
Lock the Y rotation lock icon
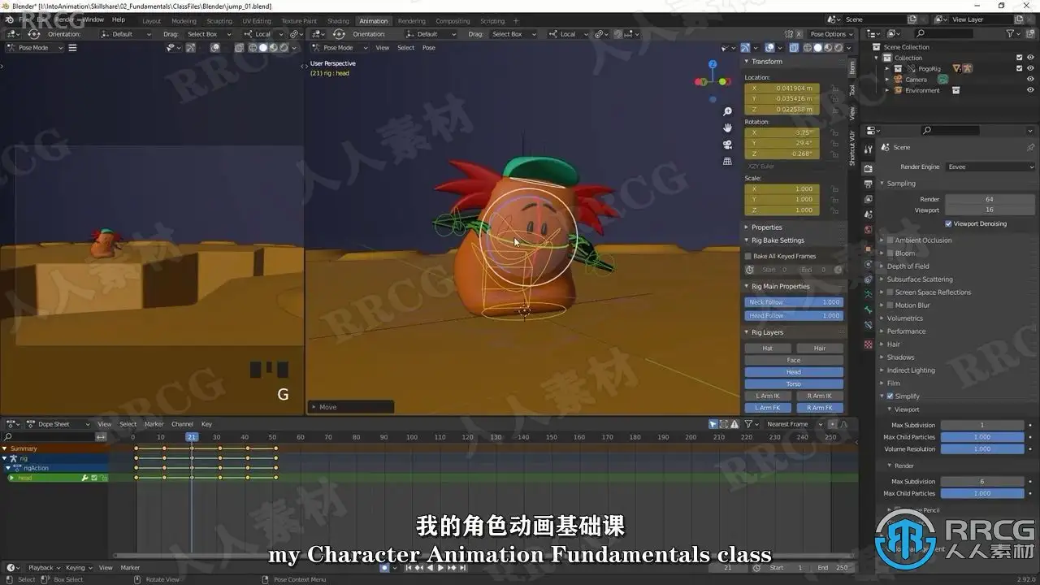(835, 143)
